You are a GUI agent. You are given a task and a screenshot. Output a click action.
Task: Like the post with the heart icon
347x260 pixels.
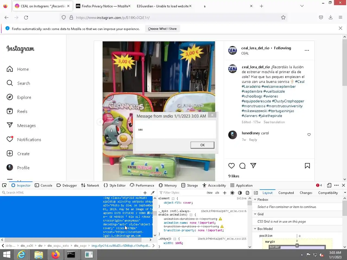click(x=231, y=166)
